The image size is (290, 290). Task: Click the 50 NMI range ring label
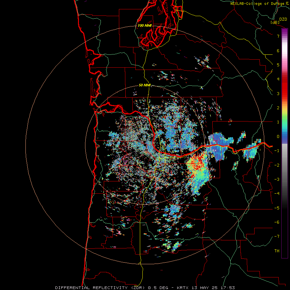pyautogui.click(x=145, y=85)
